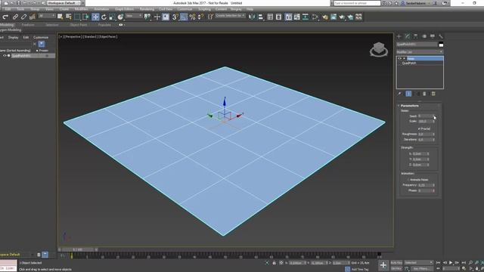The height and width of the screenshot is (272, 484).
Task: Click the timeline time slider handle
Action: click(x=78, y=249)
